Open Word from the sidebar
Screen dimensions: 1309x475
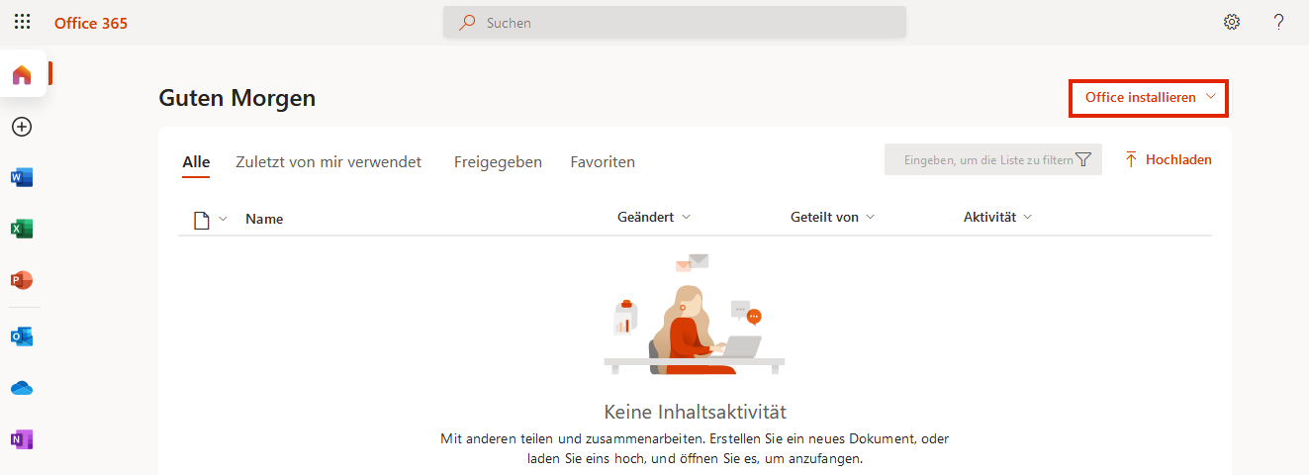pos(22,178)
